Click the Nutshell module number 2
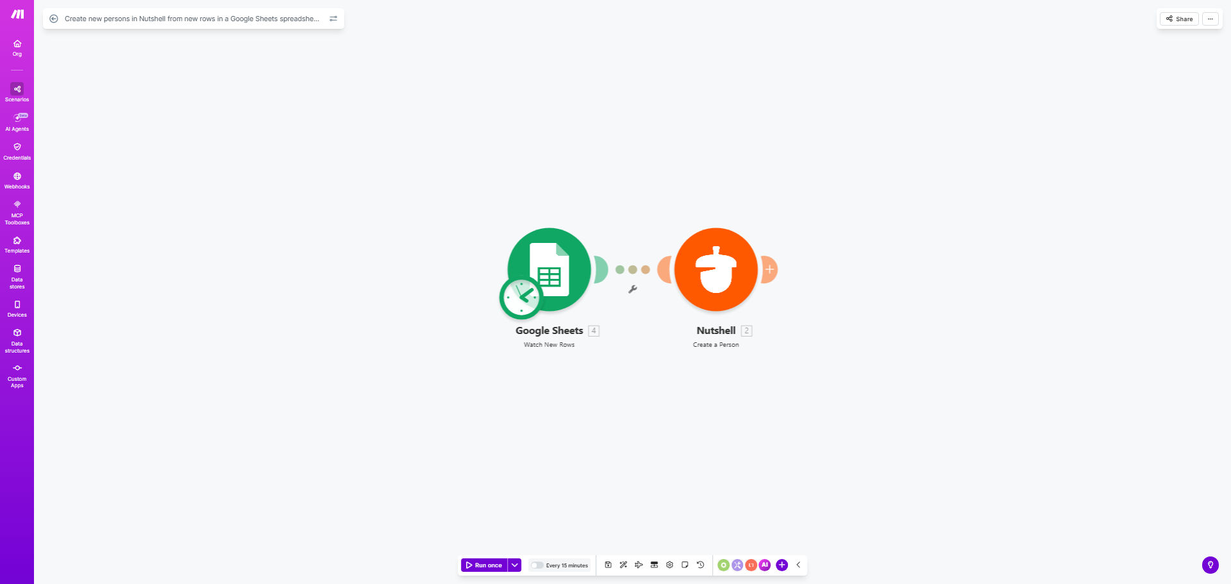1231x584 pixels. tap(746, 331)
